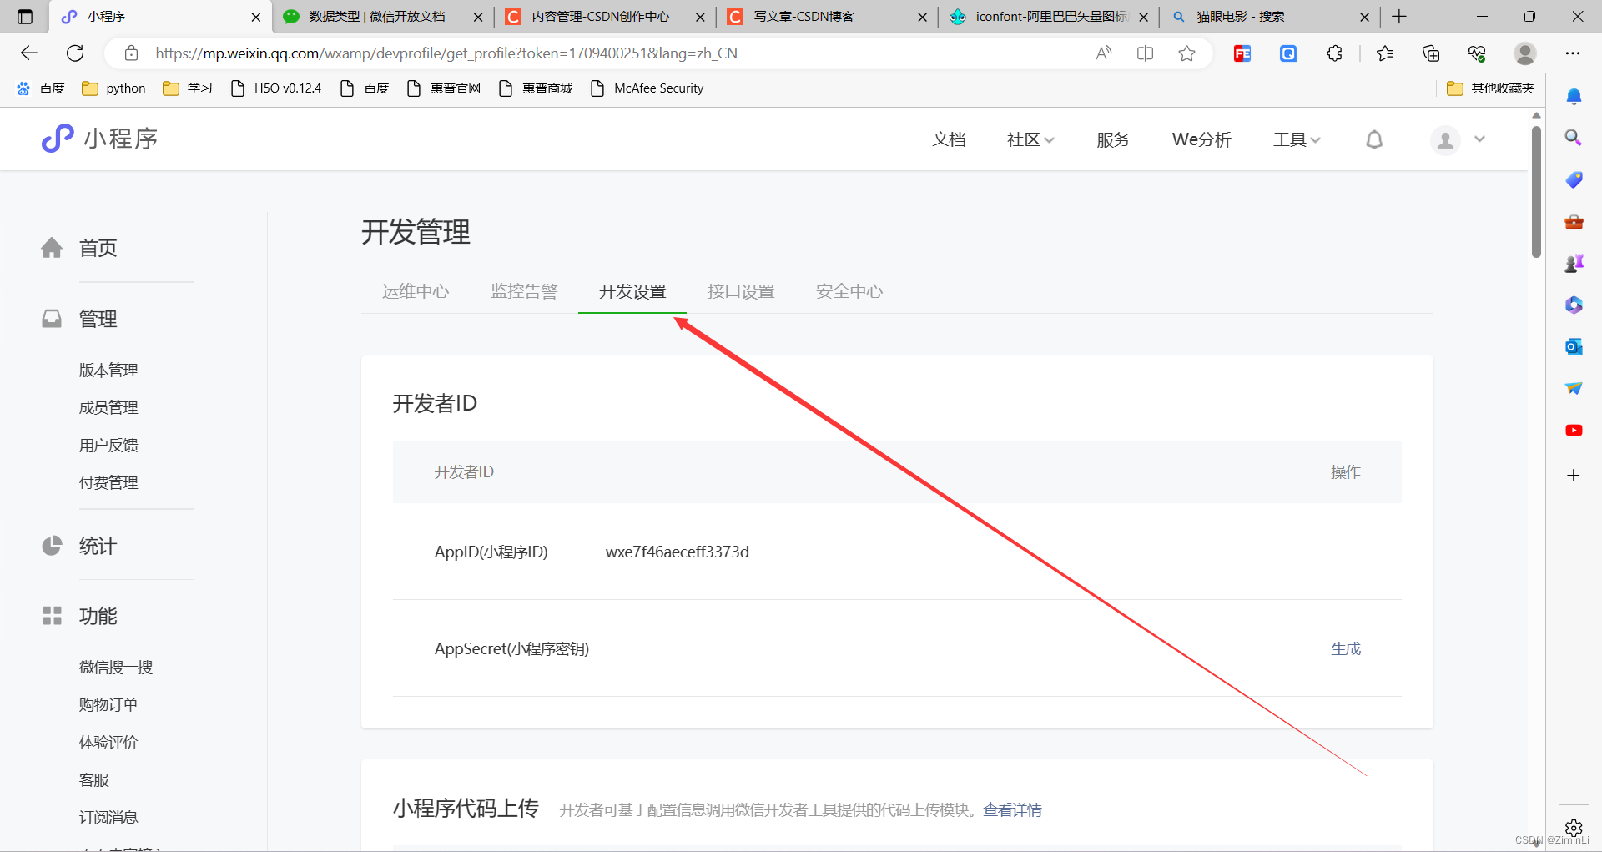Open the notification bell in page header

[1374, 139]
